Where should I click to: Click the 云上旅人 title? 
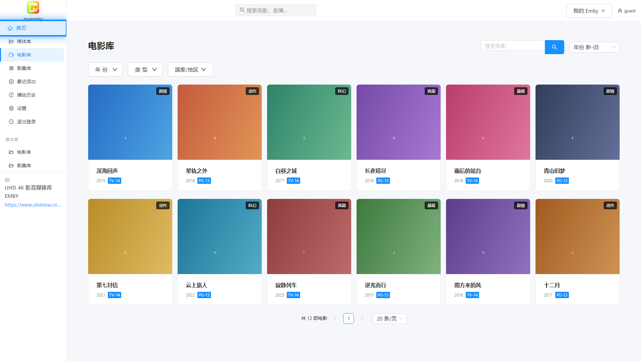point(197,285)
